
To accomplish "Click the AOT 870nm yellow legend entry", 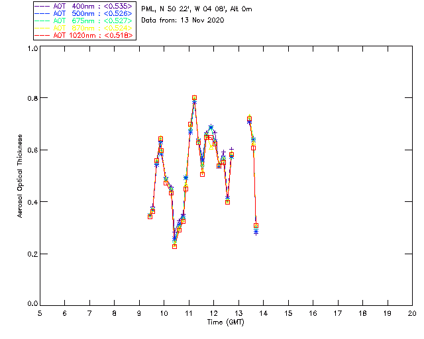I will pyautogui.click(x=83, y=28).
